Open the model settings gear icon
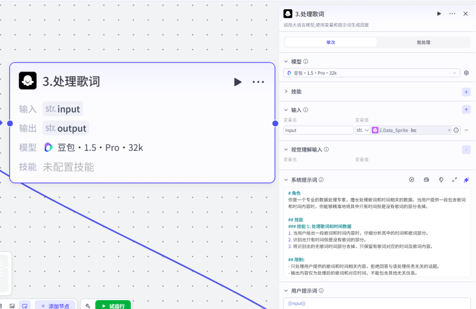Screen dimensions: 476x309 point(466,73)
